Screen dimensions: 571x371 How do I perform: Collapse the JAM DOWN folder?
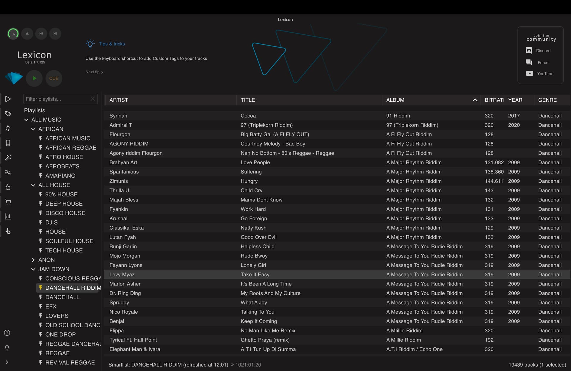tap(33, 269)
